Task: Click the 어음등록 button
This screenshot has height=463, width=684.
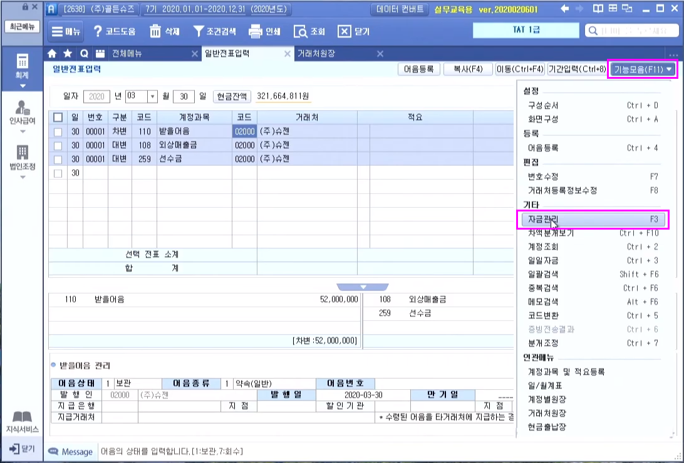Action: coord(419,69)
